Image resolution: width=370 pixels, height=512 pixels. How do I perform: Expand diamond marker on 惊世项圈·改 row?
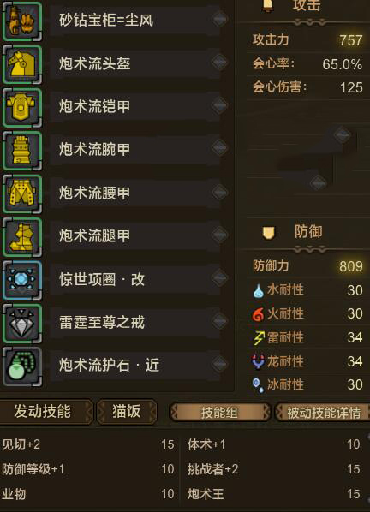tap(219, 278)
